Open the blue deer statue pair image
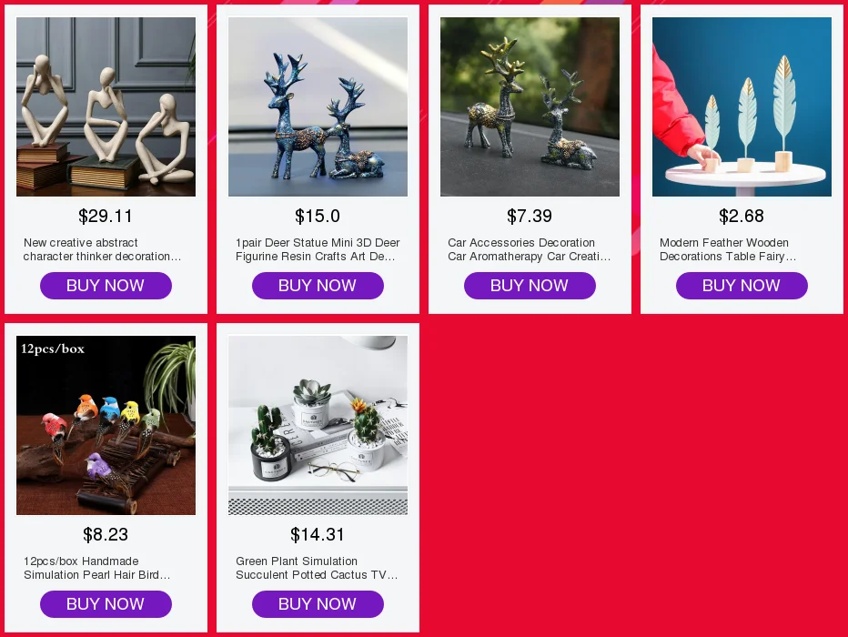The width and height of the screenshot is (848, 637). click(318, 106)
